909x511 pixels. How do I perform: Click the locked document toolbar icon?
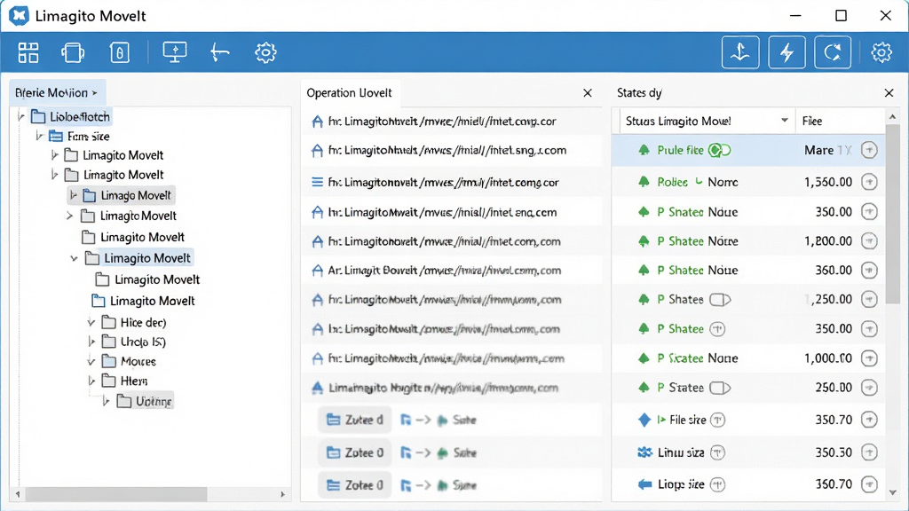click(x=120, y=52)
